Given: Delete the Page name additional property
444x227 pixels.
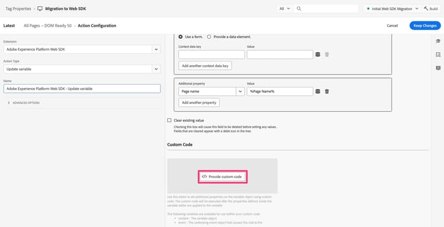Looking at the screenshot, I should (327, 92).
